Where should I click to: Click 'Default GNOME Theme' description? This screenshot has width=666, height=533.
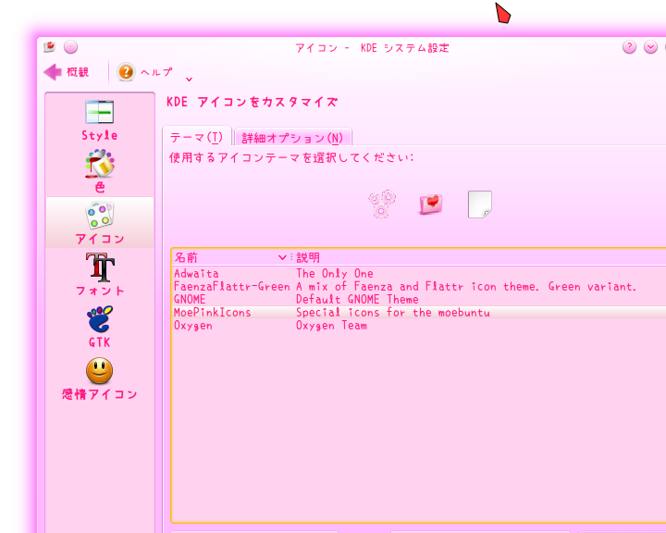coord(357,299)
